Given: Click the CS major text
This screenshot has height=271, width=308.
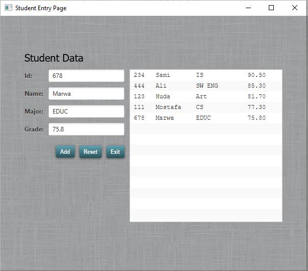Looking at the screenshot, I should click(199, 107).
